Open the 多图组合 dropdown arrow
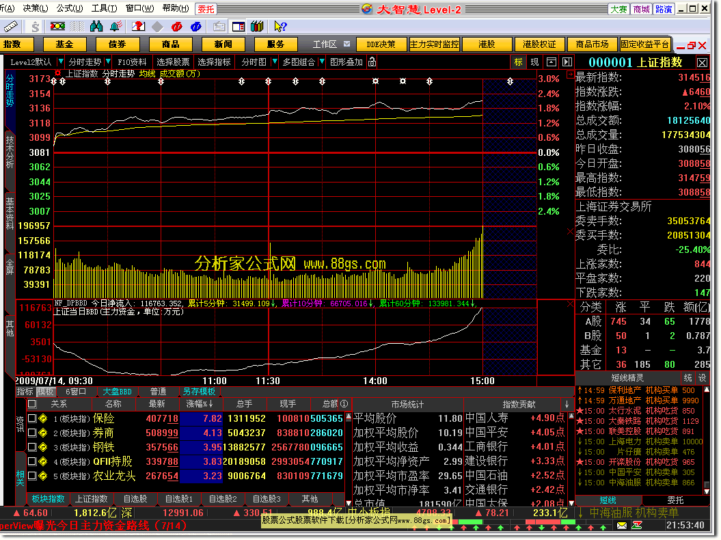 322,62
